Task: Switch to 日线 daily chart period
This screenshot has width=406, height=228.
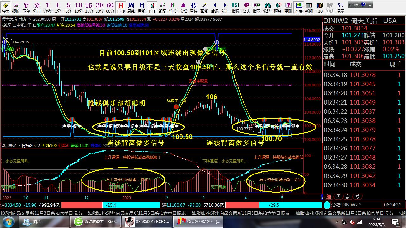Action: 121,7
